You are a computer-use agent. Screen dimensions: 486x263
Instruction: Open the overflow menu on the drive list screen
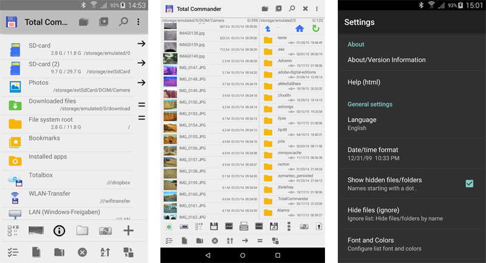(x=139, y=22)
